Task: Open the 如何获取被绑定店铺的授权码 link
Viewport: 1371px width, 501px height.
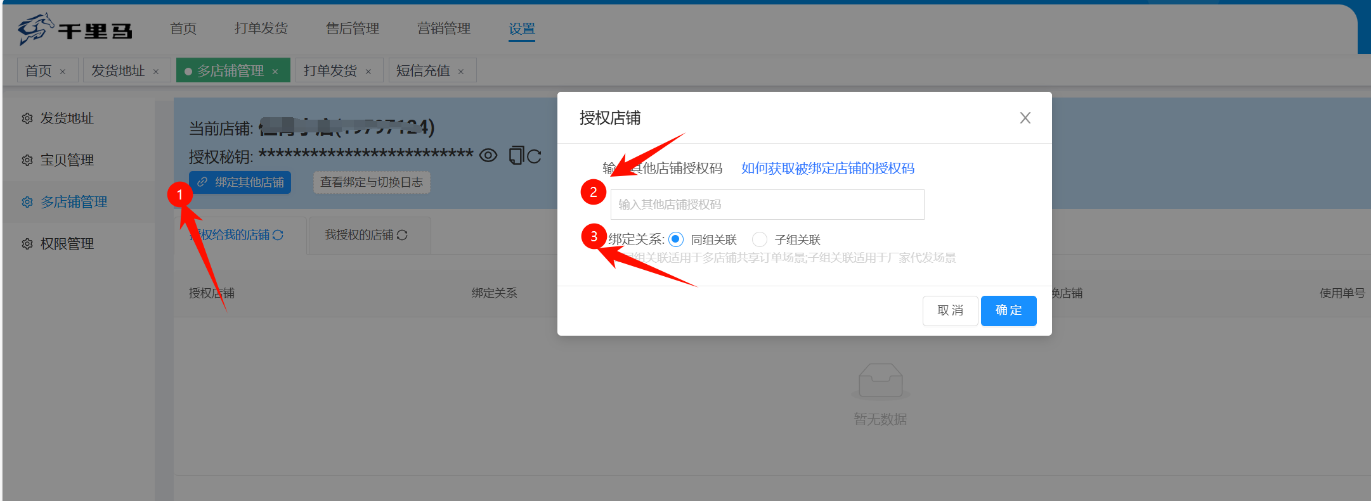Action: click(828, 168)
